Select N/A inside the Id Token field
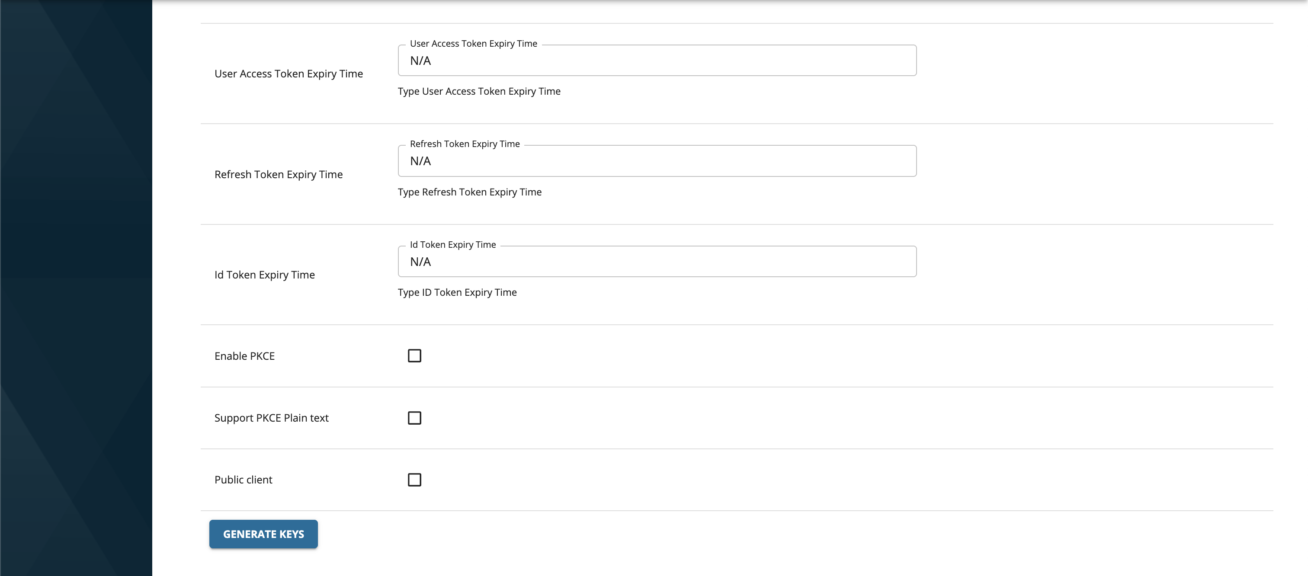Viewport: 1308px width, 576px height. coord(420,261)
